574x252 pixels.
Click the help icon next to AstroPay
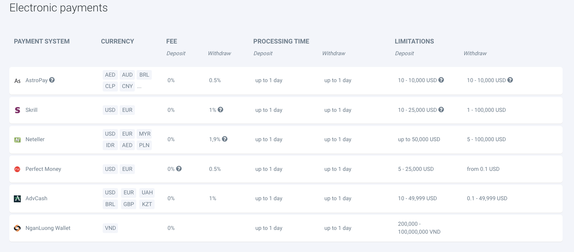click(x=52, y=80)
